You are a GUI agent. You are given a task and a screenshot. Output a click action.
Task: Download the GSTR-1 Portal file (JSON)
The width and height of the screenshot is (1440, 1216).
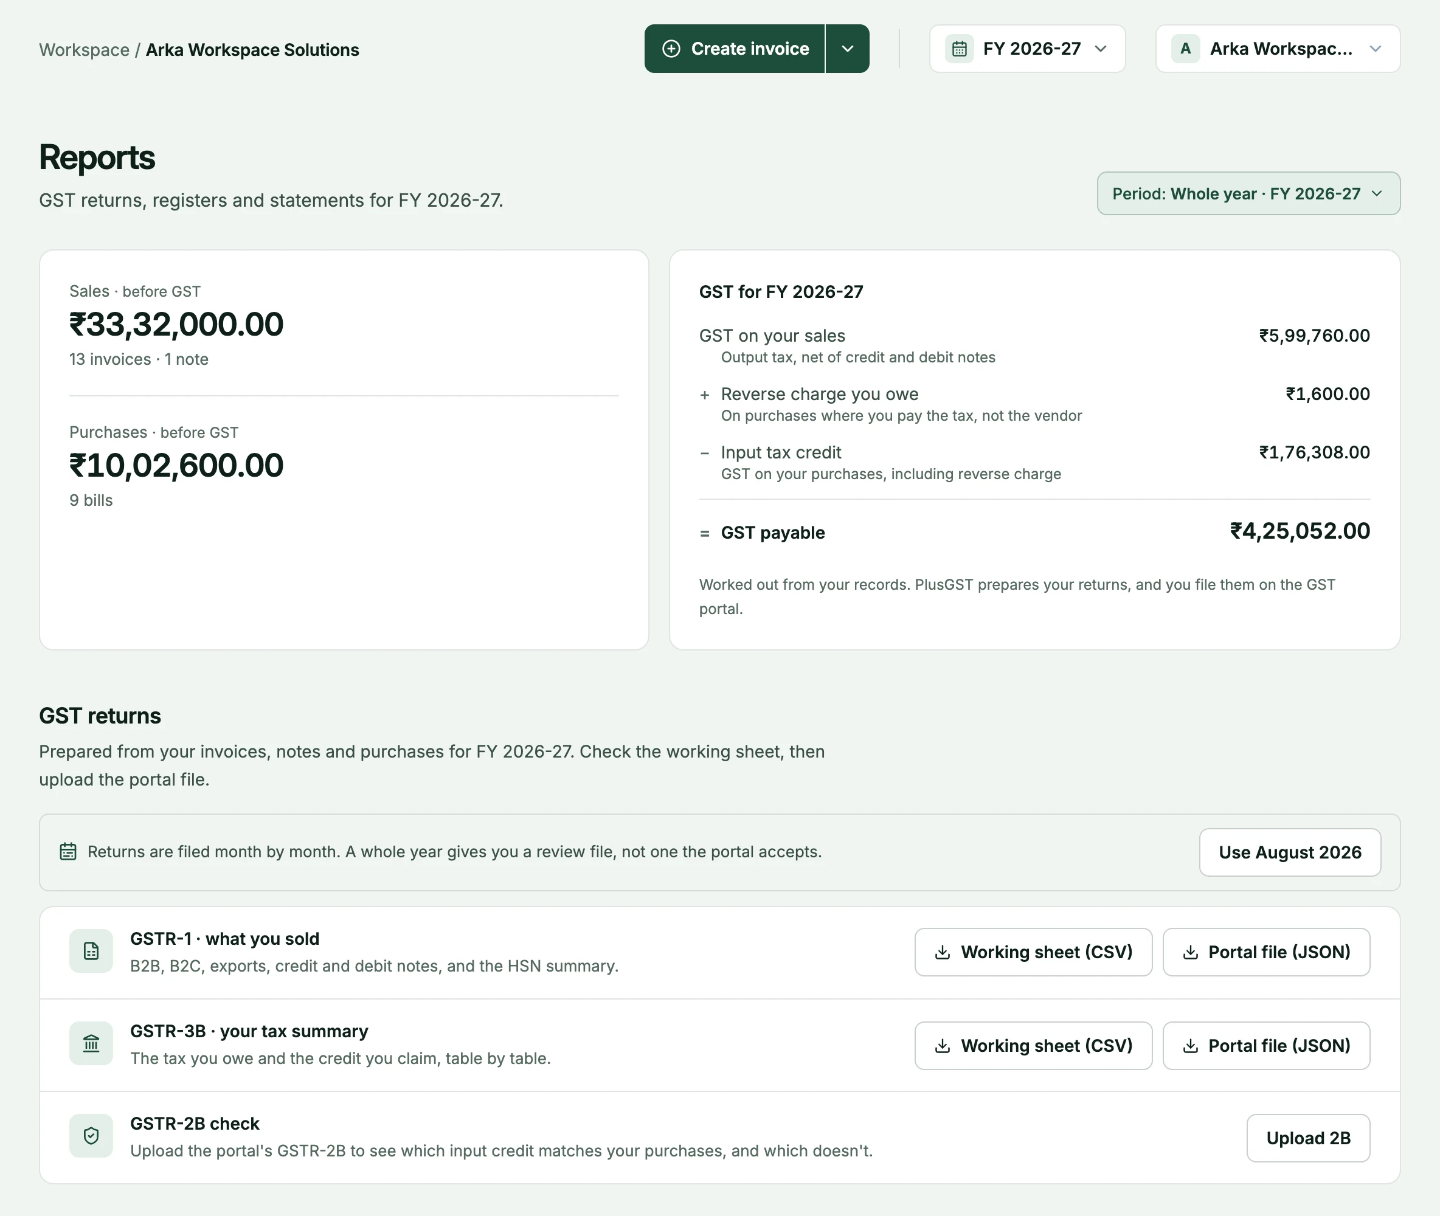1266,952
